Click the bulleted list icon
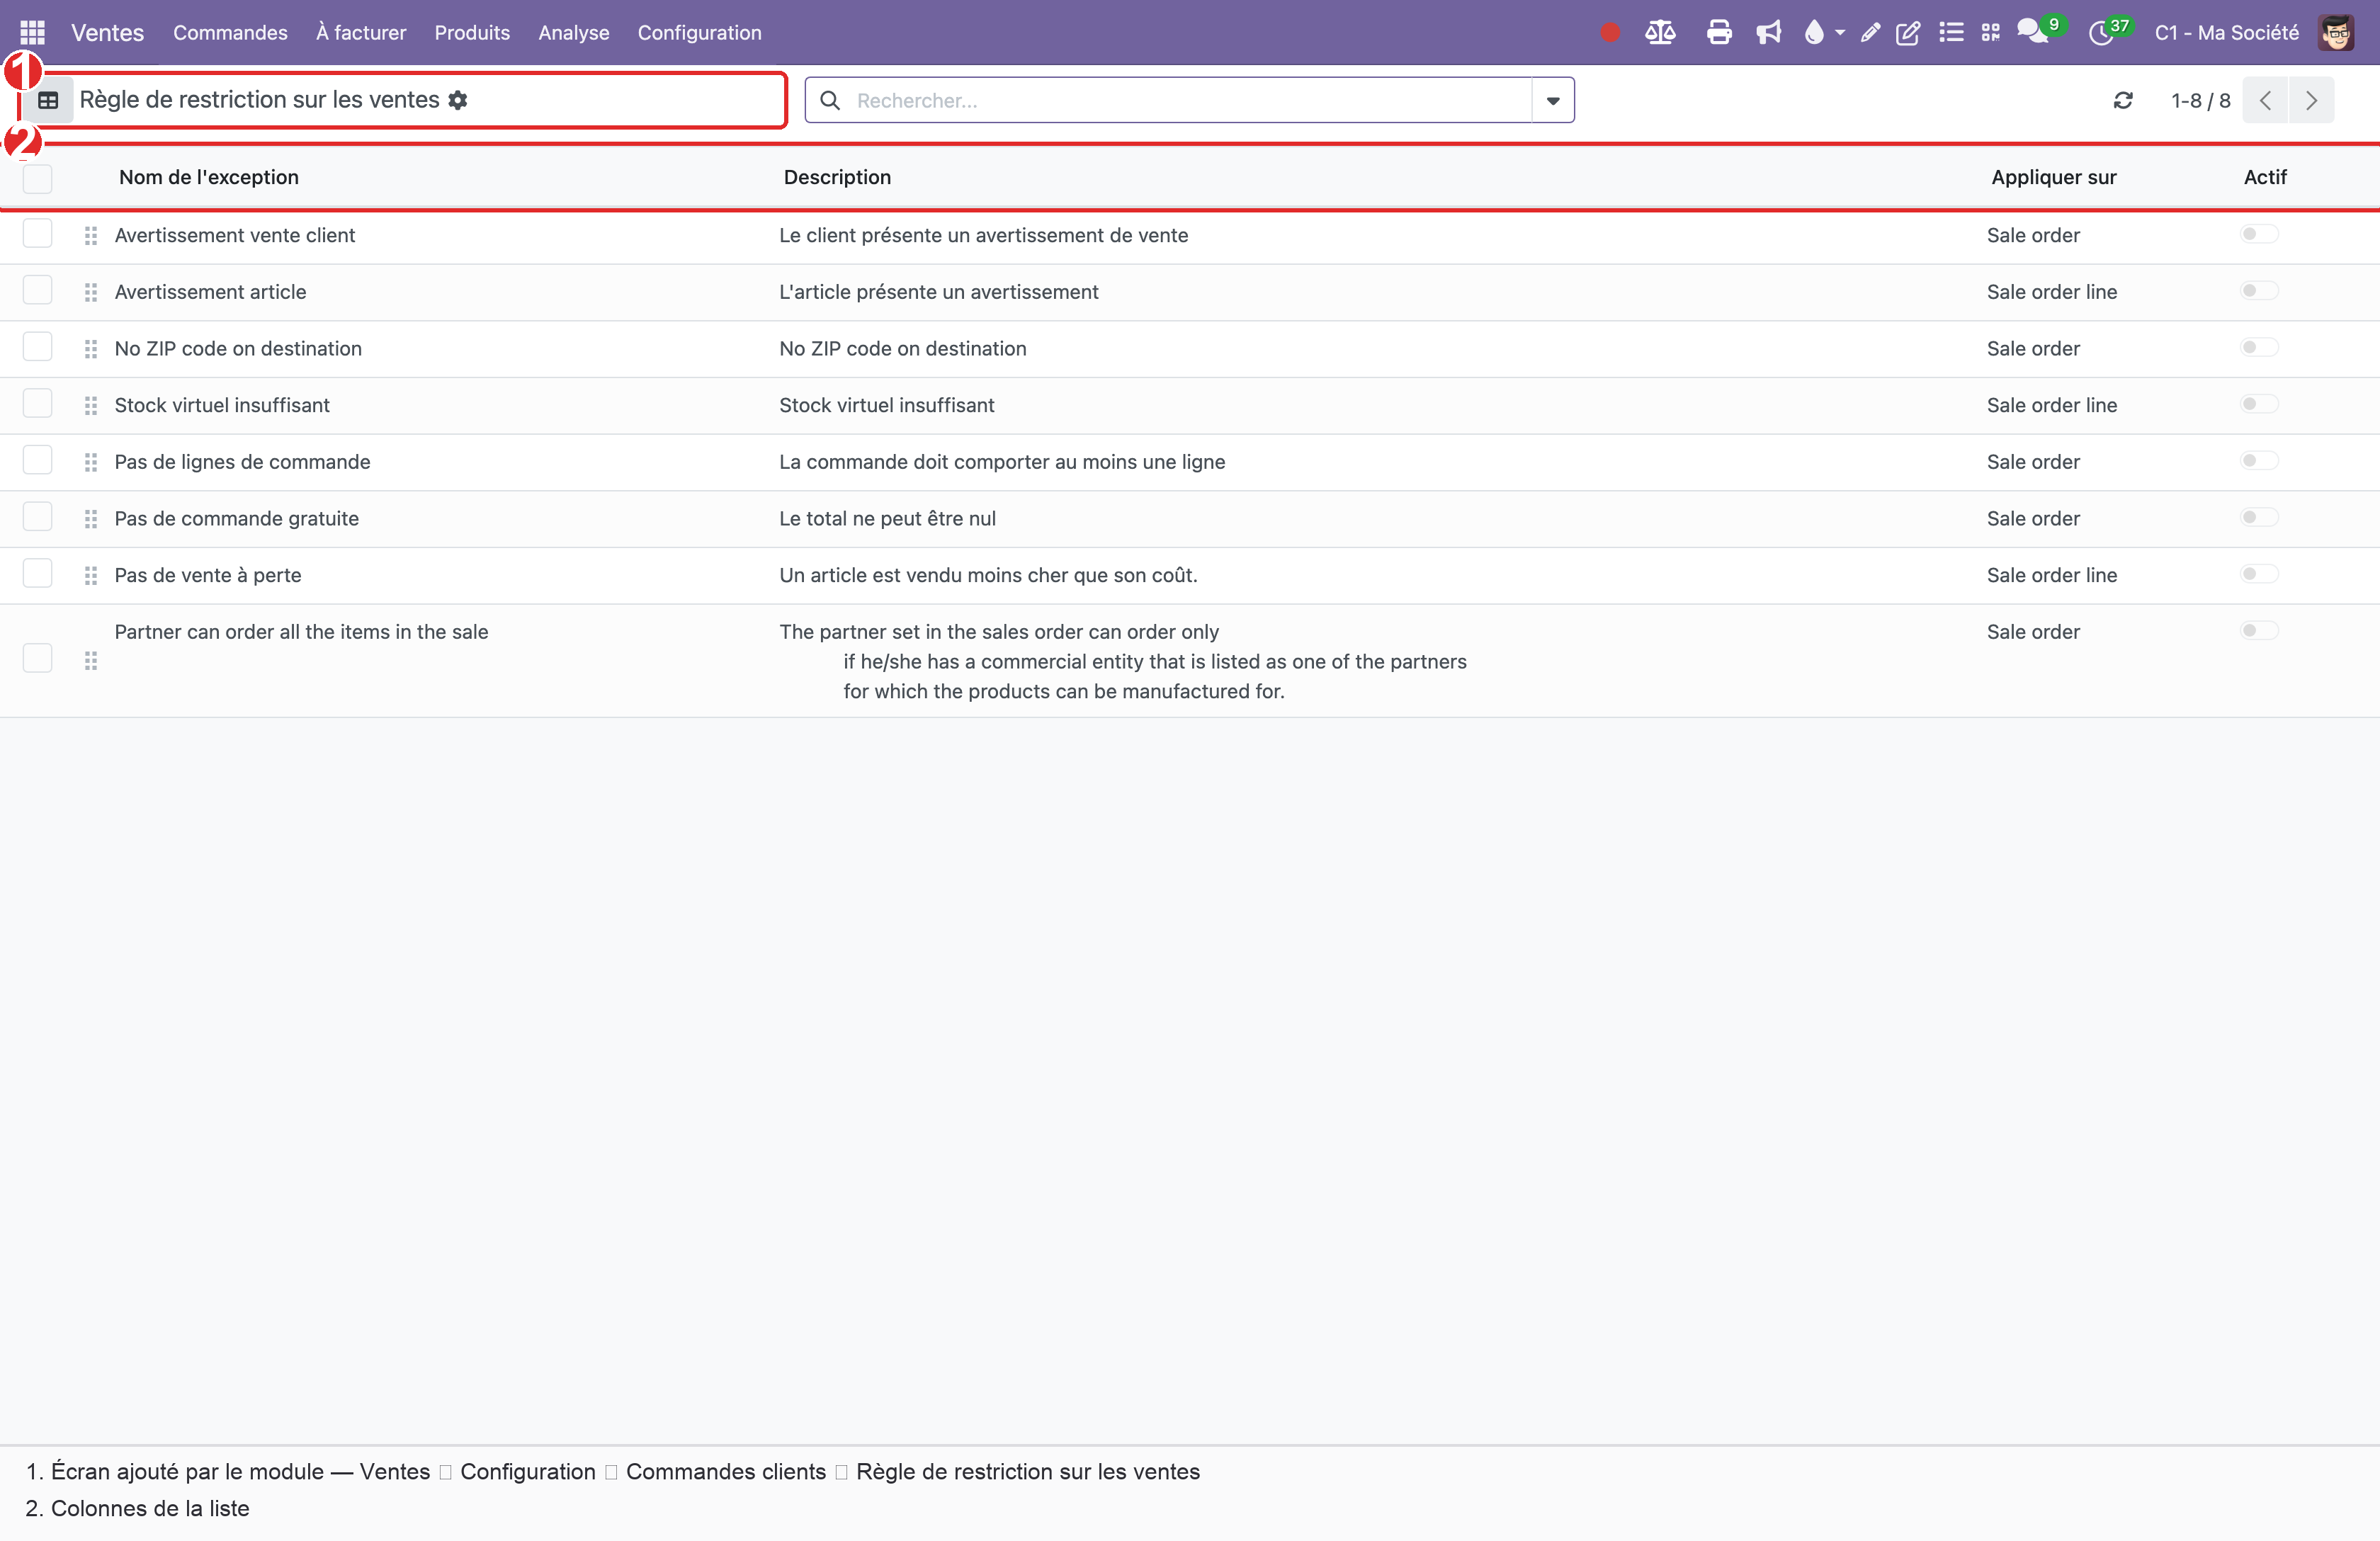Viewport: 2380px width, 1541px height. pos(1951,32)
